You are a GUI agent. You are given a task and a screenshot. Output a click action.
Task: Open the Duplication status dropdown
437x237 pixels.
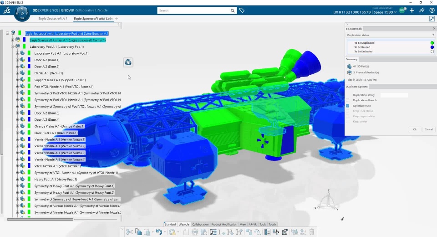390,35
